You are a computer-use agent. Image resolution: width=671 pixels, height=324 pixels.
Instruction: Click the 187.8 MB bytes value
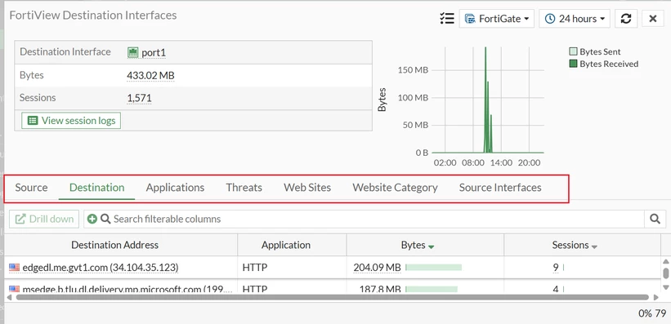[380, 289]
